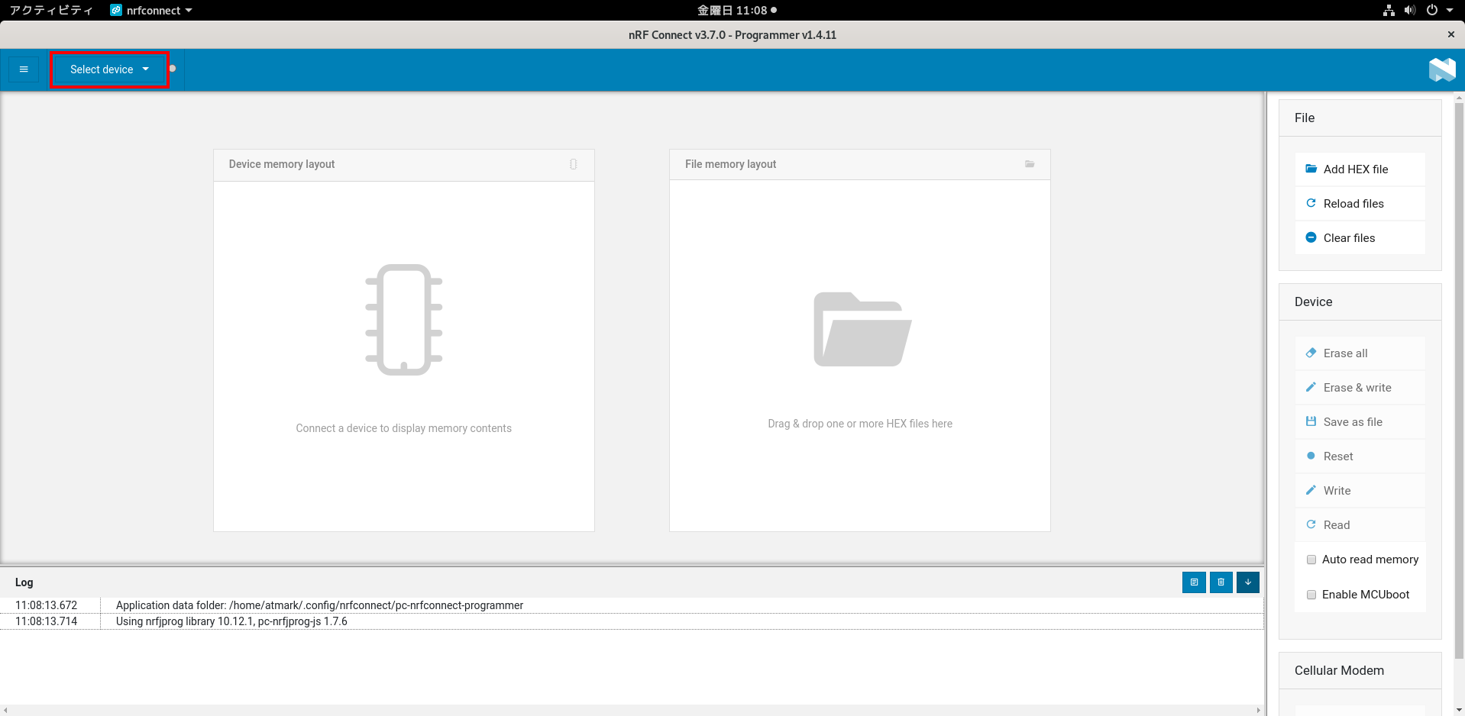Click the File panel heading

point(1305,118)
